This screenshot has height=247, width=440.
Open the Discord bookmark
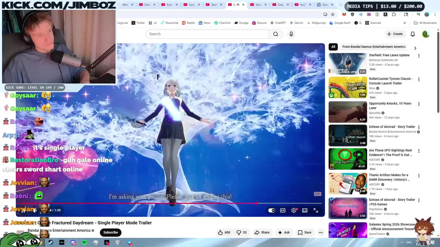coord(259,23)
